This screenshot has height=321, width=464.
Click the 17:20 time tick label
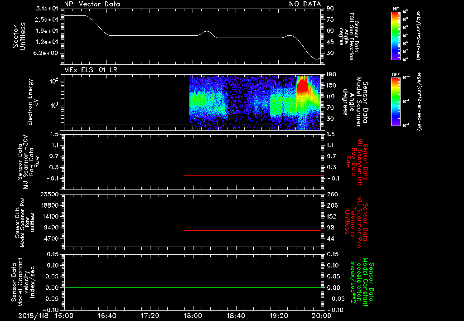[150, 316]
